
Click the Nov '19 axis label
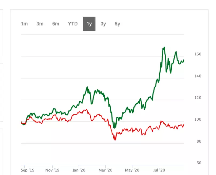click(52, 170)
